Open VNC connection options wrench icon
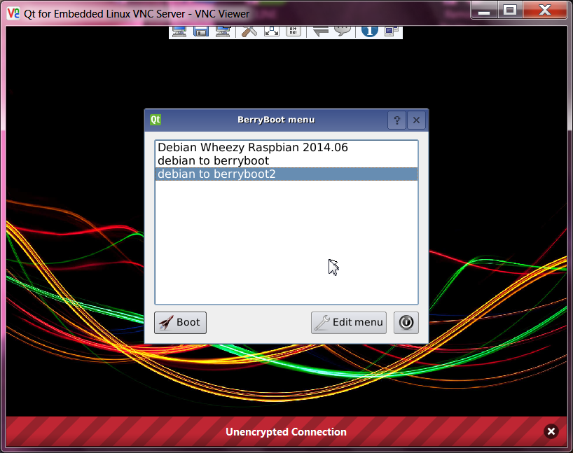The width and height of the screenshot is (573, 453). pos(249,31)
